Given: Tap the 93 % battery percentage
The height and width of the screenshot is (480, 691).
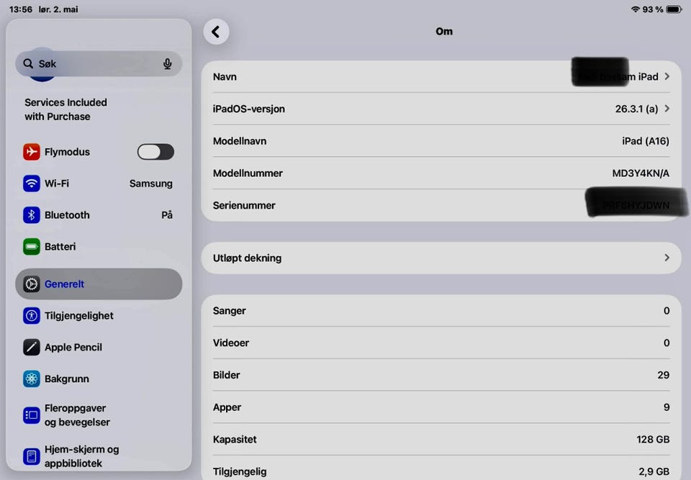Looking at the screenshot, I should (x=652, y=9).
